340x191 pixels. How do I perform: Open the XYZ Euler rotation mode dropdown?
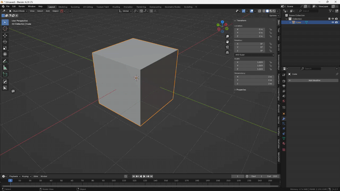pyautogui.click(x=254, y=55)
